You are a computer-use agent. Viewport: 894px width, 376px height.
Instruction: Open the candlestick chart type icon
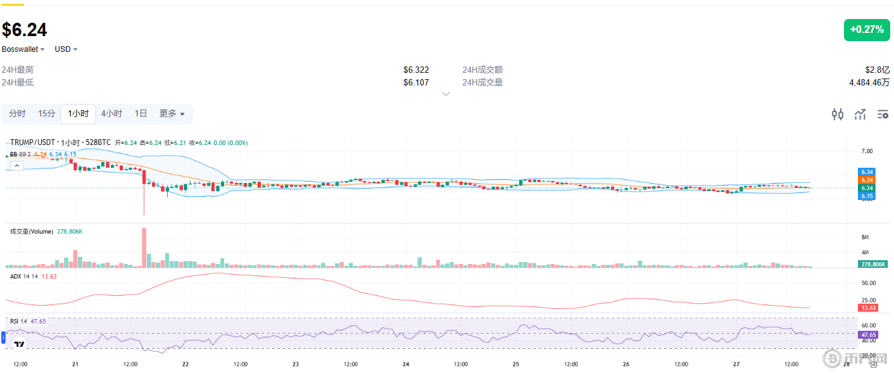(x=837, y=115)
